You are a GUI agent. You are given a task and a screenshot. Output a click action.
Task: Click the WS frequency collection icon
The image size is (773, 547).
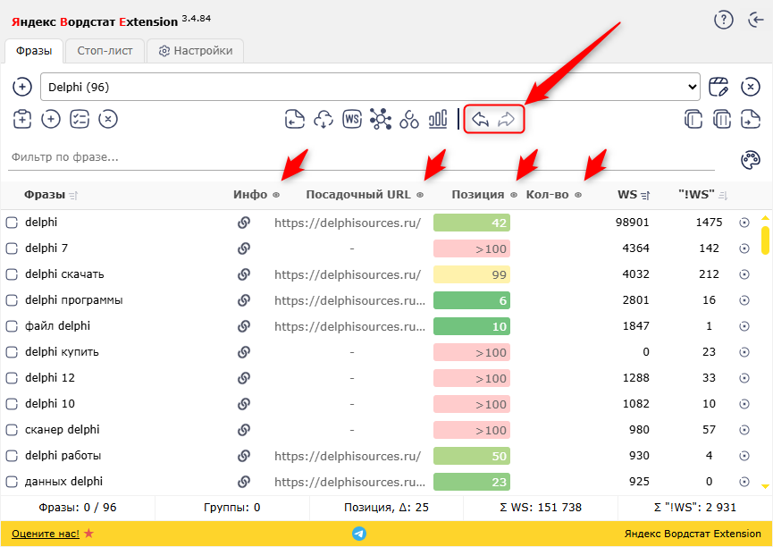[x=352, y=119]
